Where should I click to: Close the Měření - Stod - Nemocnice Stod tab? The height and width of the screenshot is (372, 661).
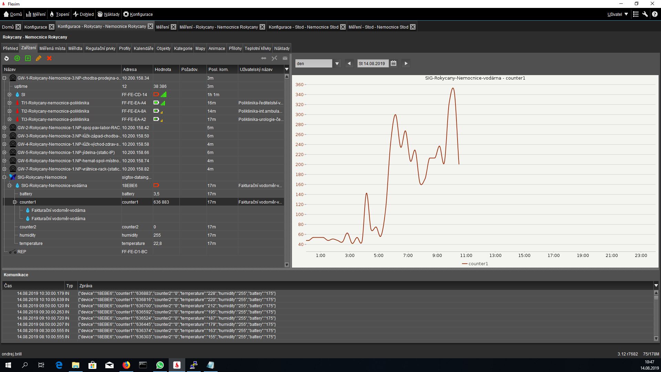point(413,27)
